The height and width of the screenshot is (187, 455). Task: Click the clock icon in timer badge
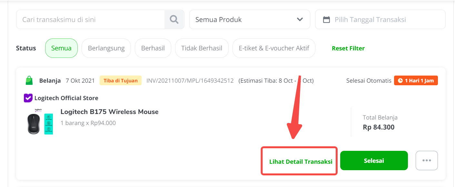coord(400,81)
